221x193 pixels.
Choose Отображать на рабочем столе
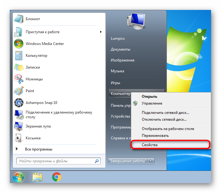[x=168, y=129]
